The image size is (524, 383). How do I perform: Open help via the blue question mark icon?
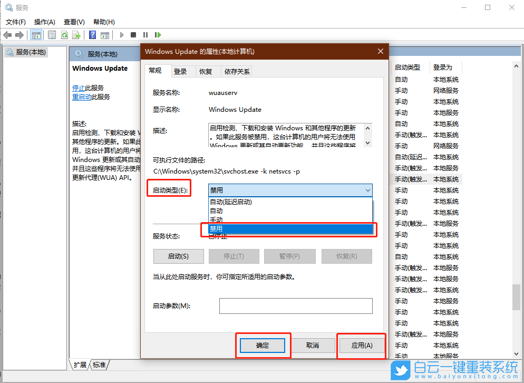(92, 35)
